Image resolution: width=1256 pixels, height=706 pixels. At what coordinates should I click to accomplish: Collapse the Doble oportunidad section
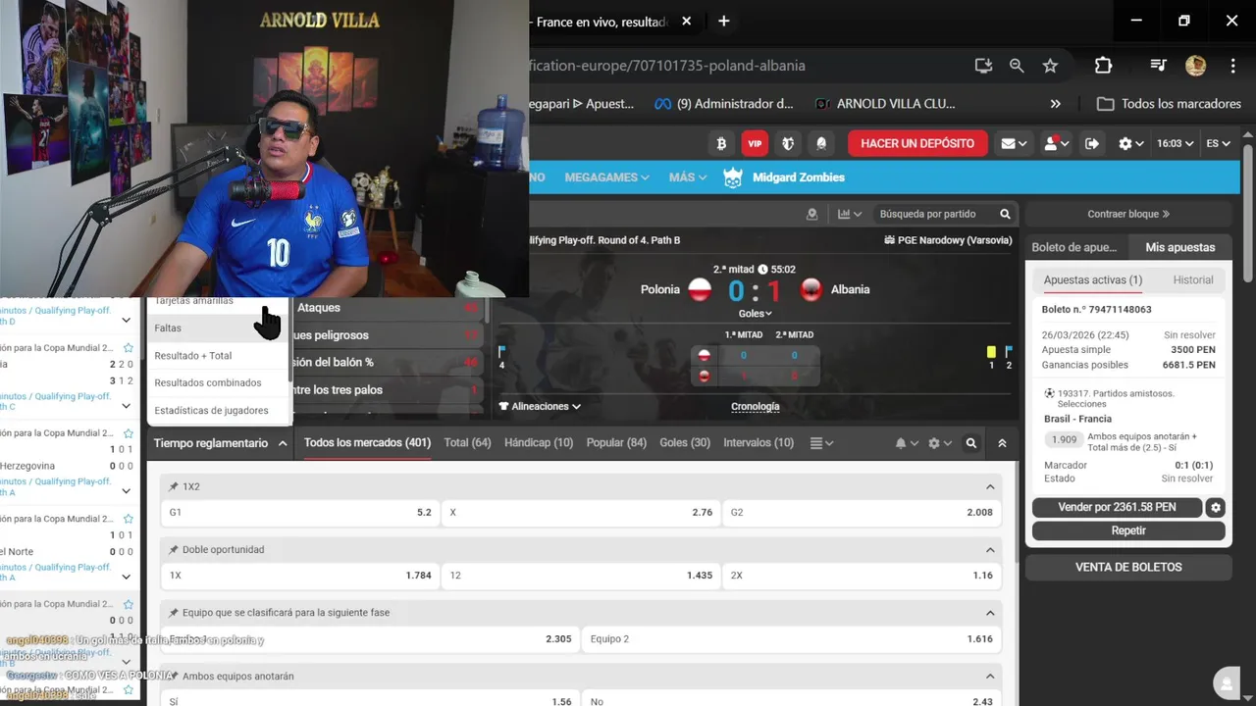point(990,550)
